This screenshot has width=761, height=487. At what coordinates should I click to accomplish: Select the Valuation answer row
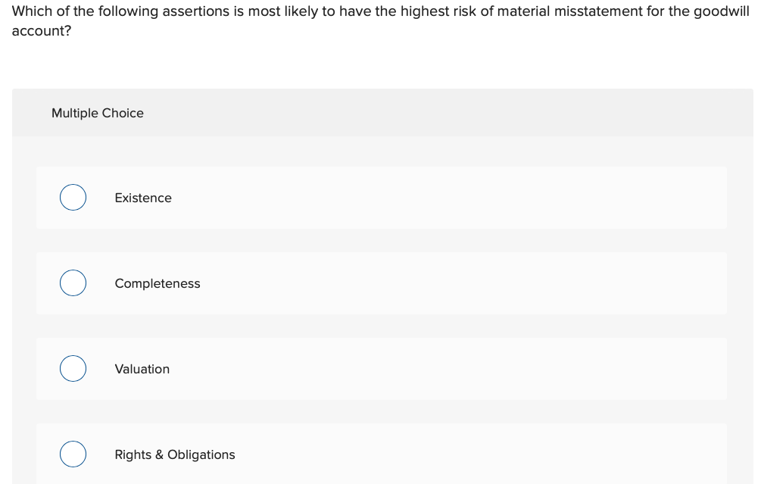(380, 369)
